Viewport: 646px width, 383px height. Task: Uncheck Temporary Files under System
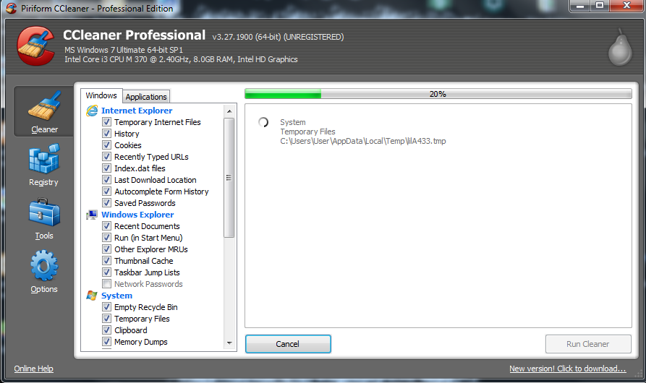pos(107,319)
